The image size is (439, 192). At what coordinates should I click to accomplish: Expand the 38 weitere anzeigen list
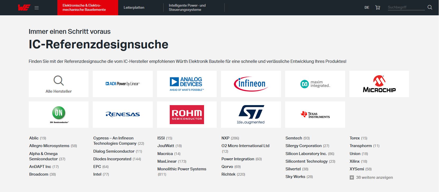371,177
